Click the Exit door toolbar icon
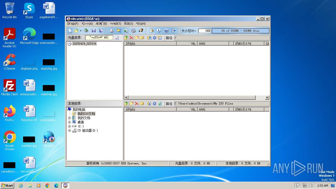This screenshot has height=189, width=336. tap(174, 31)
